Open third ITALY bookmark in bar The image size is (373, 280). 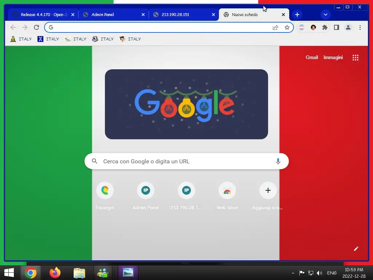[76, 39]
